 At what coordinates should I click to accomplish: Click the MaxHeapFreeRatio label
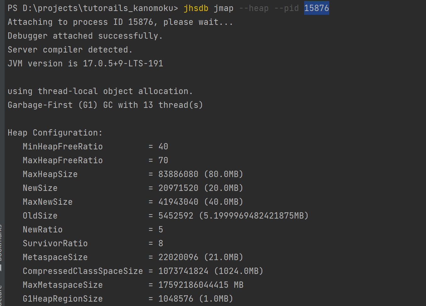pyautogui.click(x=63, y=160)
